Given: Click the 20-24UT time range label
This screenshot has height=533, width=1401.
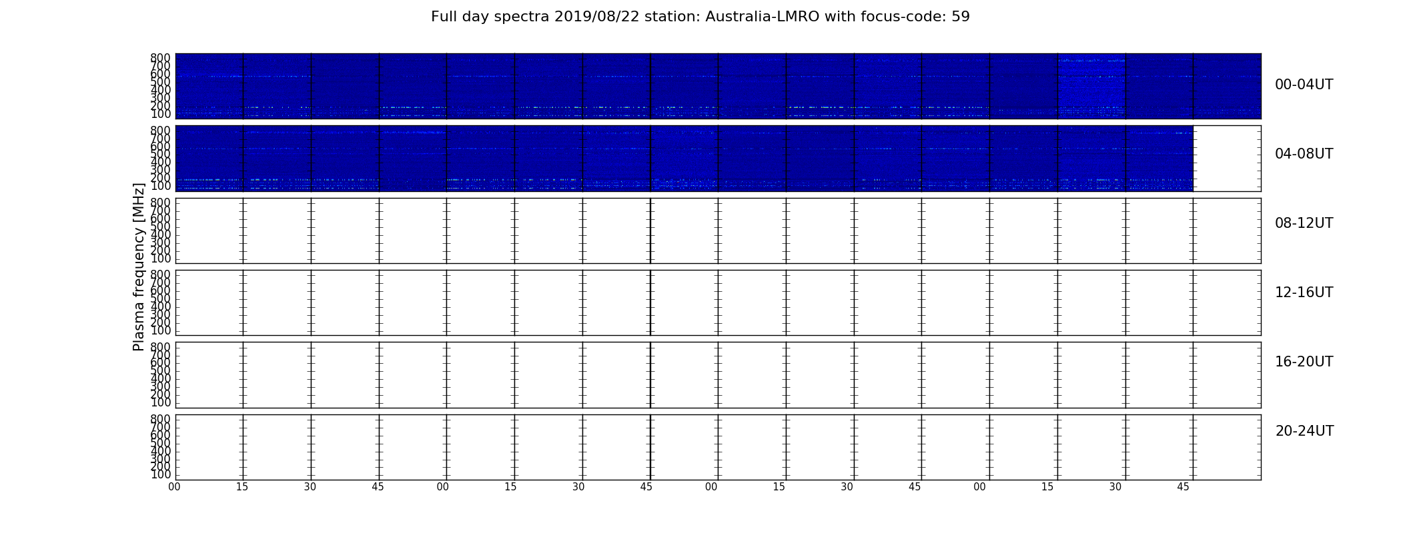Looking at the screenshot, I should tap(1304, 431).
